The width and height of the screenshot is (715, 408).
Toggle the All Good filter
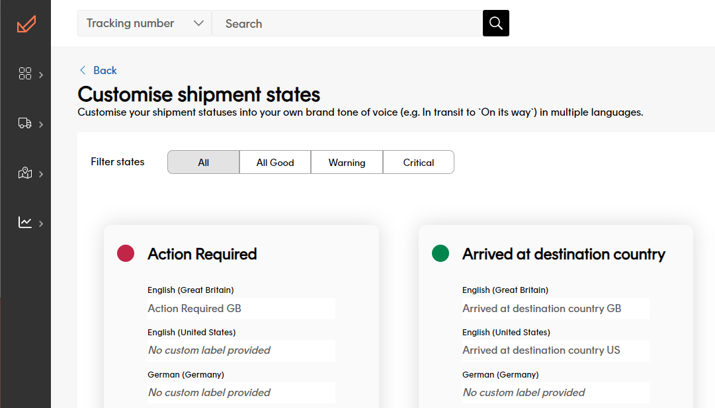(274, 162)
